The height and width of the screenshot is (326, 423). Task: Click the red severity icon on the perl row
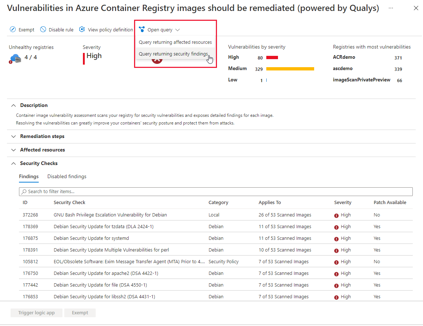click(336, 250)
